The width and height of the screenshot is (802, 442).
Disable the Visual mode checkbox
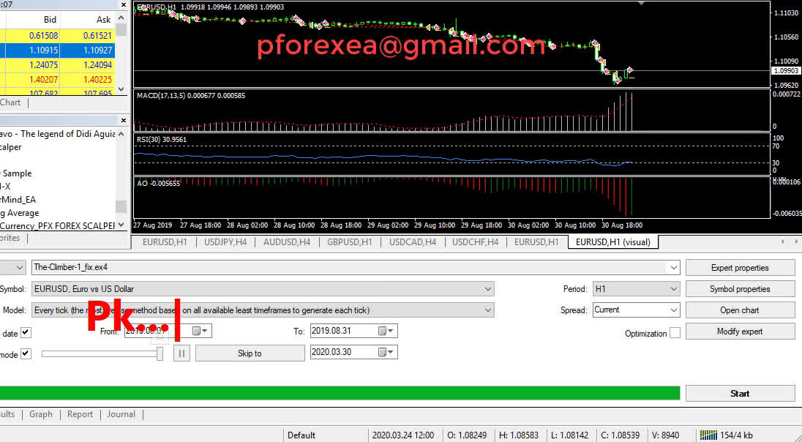26,354
